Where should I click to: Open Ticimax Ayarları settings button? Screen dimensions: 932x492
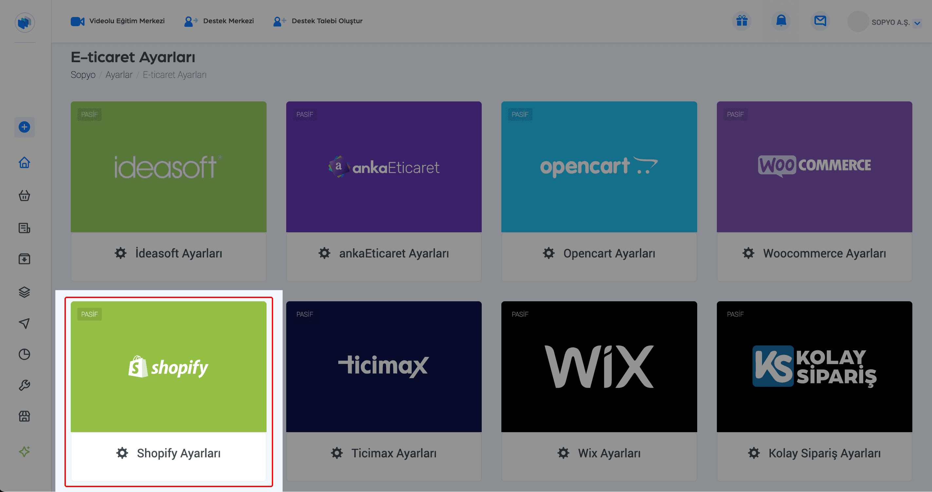coord(383,453)
